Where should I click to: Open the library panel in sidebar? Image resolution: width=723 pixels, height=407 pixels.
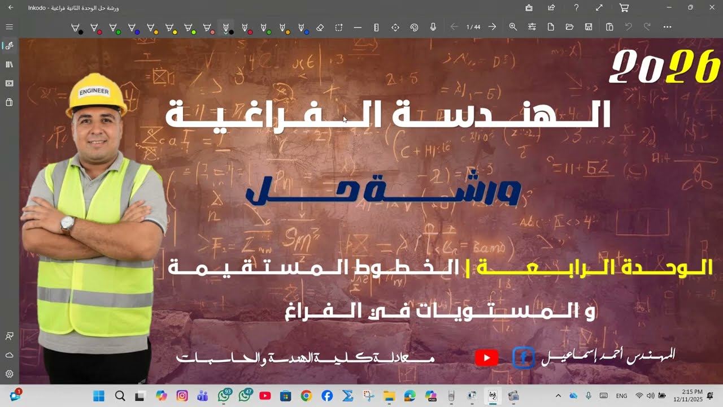coord(9,64)
